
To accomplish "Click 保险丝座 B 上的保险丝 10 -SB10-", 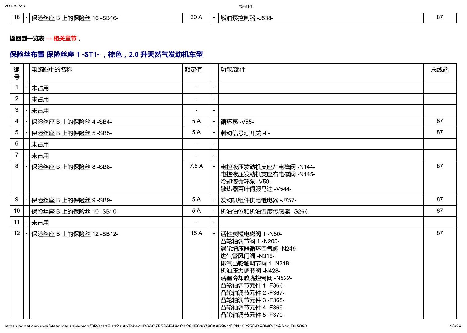I will [75, 211].
